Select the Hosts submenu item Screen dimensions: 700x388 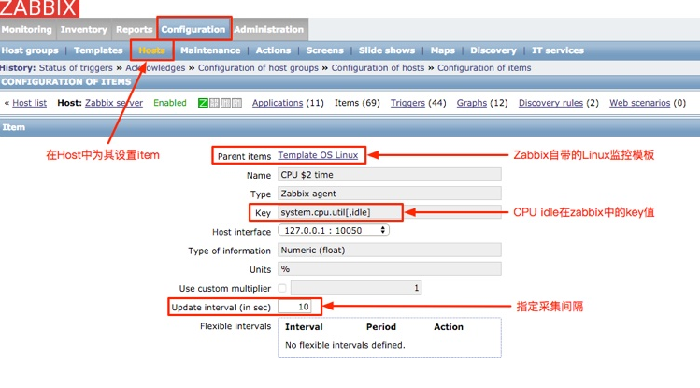(x=151, y=50)
